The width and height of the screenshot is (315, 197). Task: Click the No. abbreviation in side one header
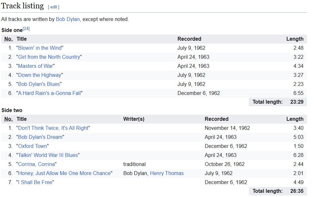click(8, 39)
